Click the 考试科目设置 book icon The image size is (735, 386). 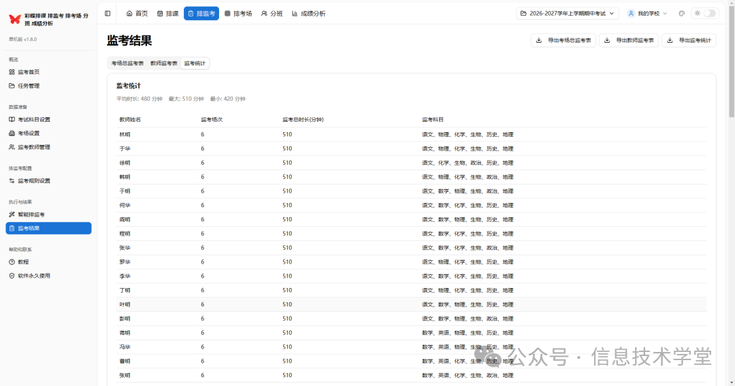pos(12,120)
